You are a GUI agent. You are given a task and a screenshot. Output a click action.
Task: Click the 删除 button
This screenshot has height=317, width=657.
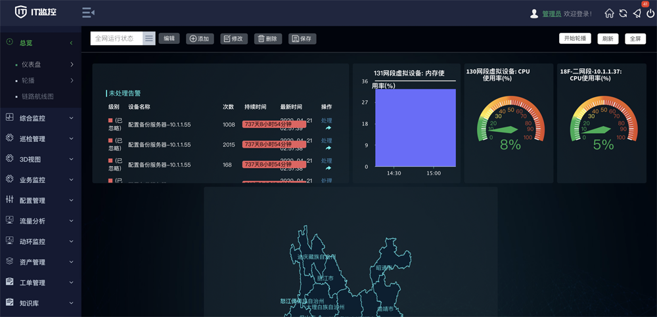point(268,39)
